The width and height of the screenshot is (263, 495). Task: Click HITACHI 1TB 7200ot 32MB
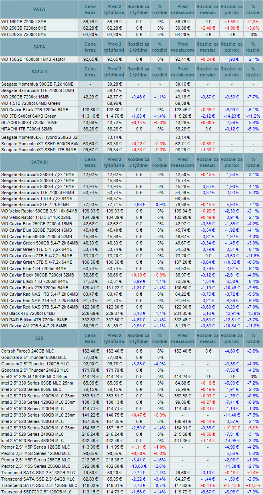tap(26, 129)
